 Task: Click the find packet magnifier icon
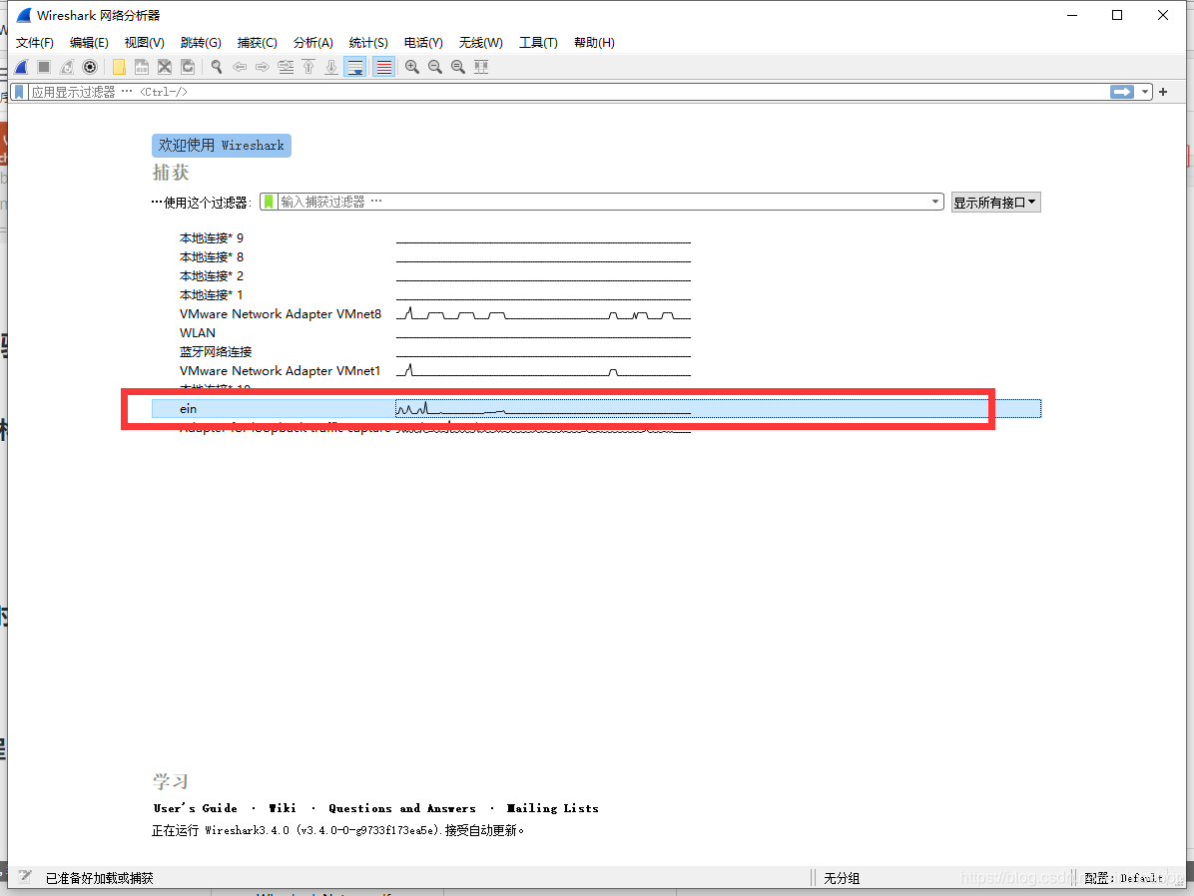coord(217,67)
